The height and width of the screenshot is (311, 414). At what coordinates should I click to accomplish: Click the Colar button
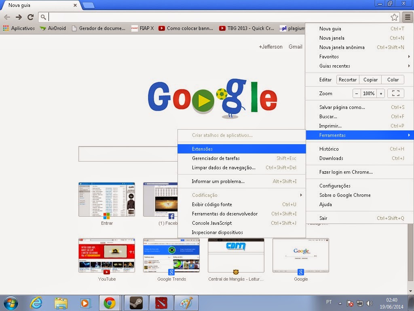click(x=393, y=80)
